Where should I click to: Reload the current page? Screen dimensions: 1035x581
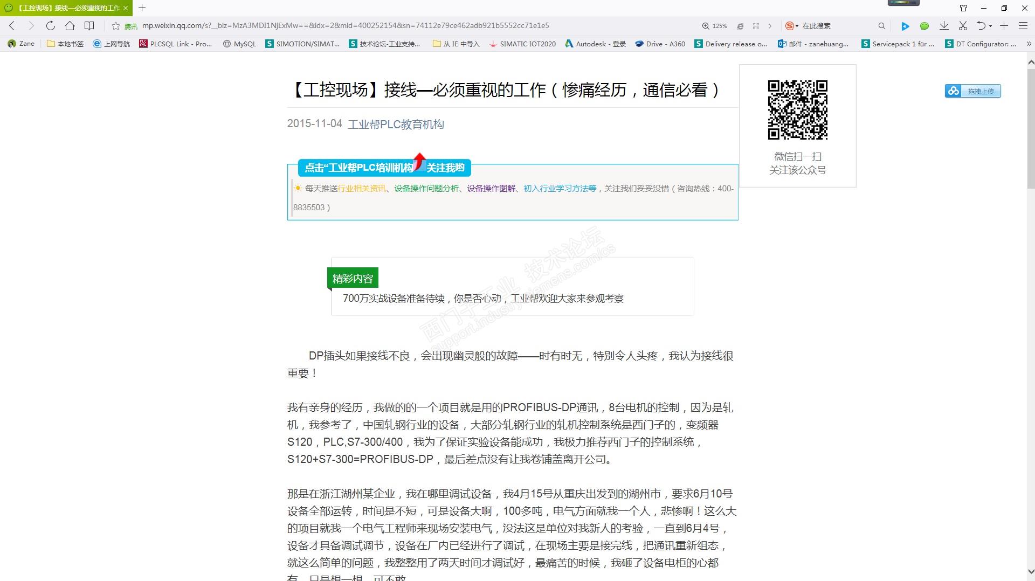51,25
